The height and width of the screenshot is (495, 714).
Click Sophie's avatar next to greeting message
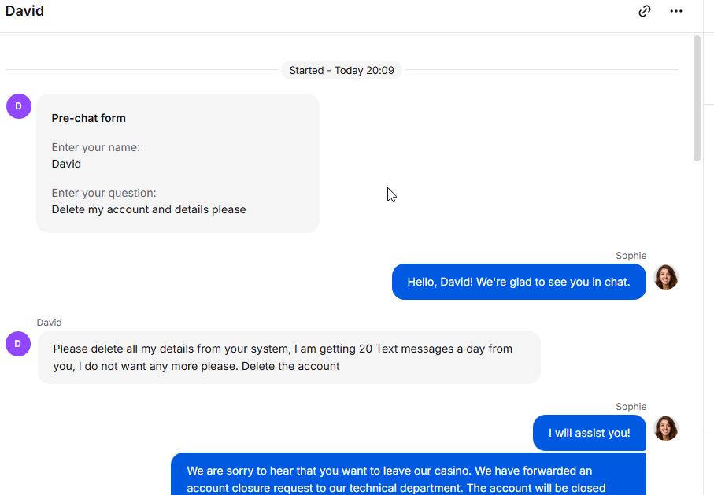tap(666, 277)
